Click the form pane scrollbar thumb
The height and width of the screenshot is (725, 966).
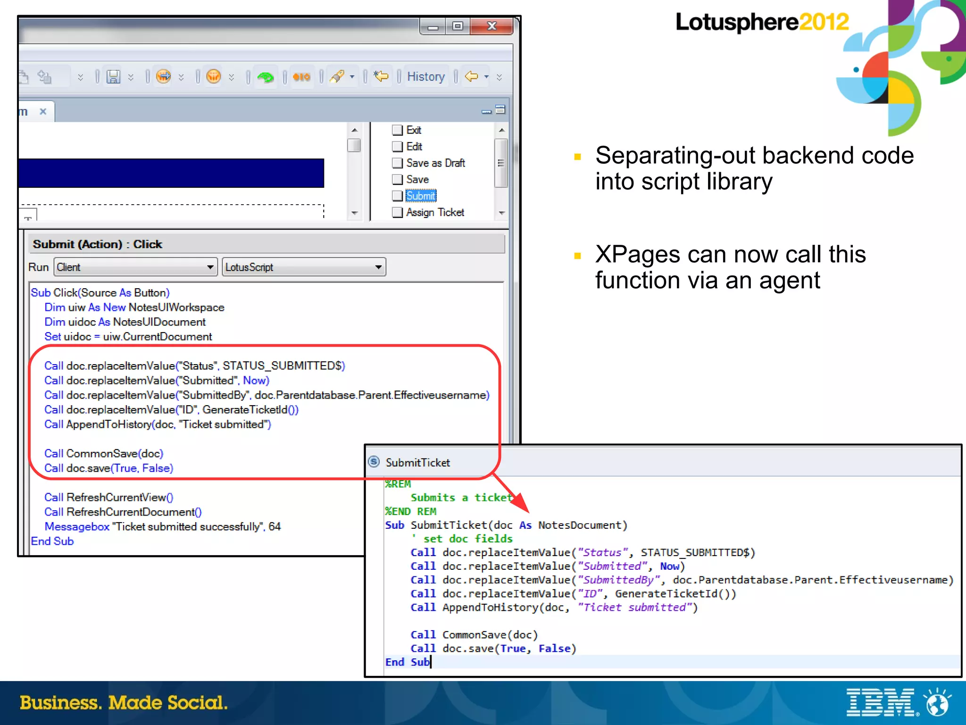[354, 145]
